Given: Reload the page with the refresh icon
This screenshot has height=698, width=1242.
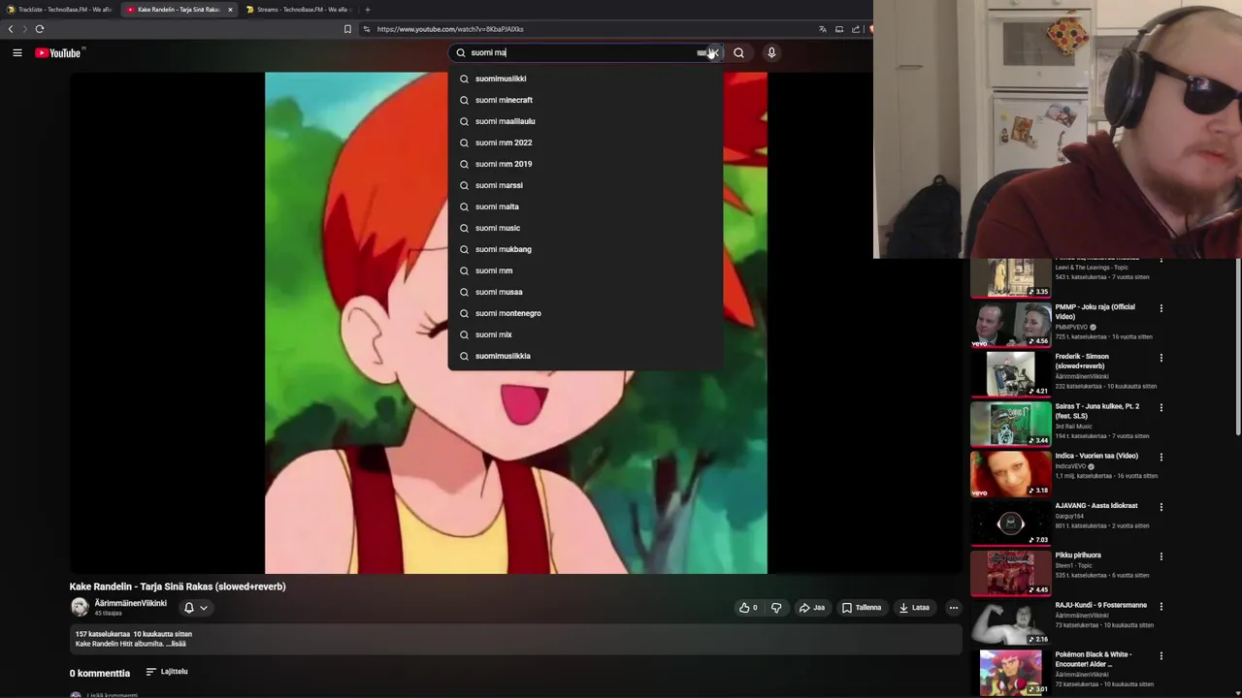Looking at the screenshot, I should pyautogui.click(x=40, y=29).
